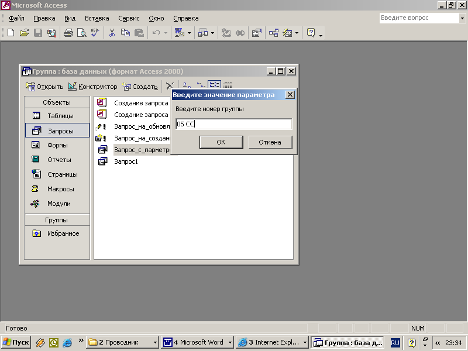Click the Пуск start button

coord(16,342)
